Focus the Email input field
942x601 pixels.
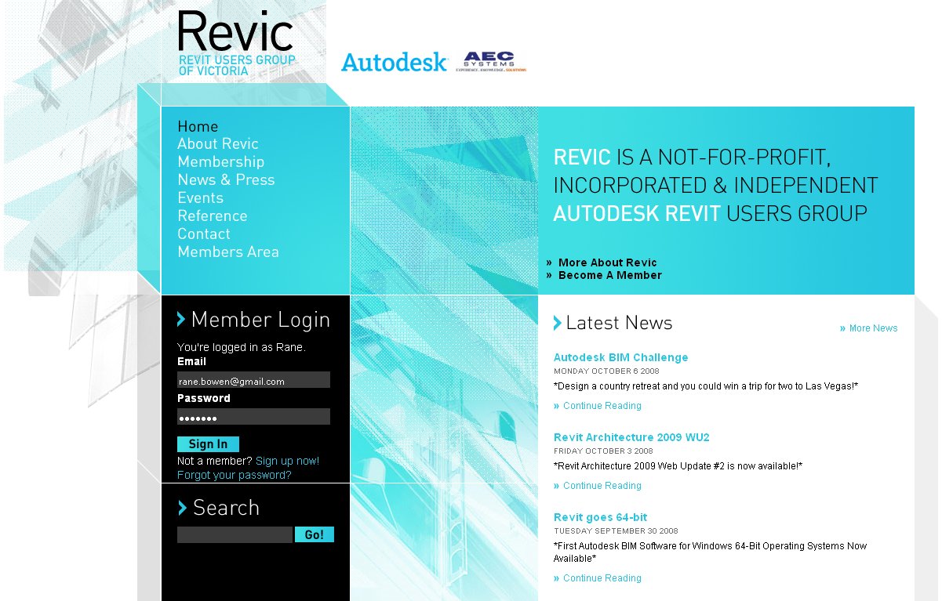(x=253, y=380)
